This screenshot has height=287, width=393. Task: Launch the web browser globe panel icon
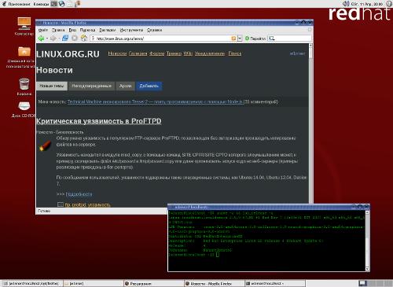pyautogui.click(x=61, y=4)
